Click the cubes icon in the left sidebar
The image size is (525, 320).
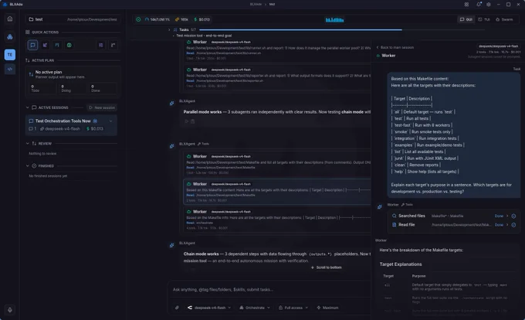click(10, 36)
